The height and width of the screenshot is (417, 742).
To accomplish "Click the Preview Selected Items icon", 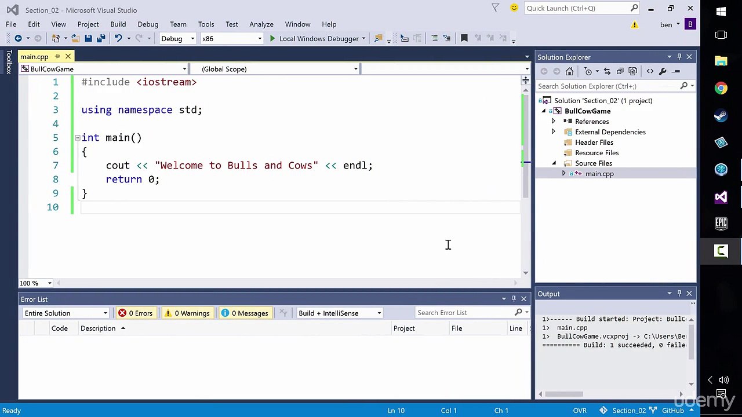I will (676, 71).
